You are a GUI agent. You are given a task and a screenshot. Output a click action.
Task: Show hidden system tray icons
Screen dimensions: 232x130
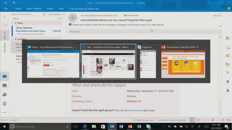click(163, 126)
